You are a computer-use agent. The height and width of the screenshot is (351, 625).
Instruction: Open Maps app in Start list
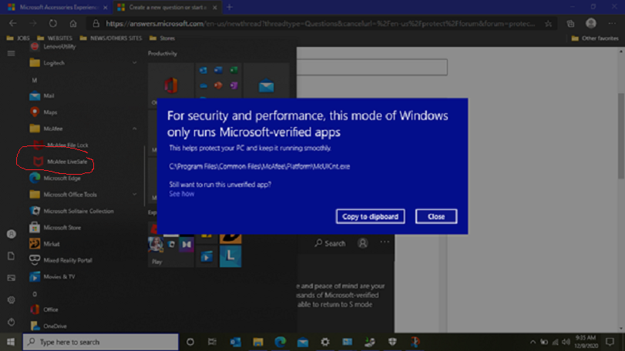pos(43,112)
